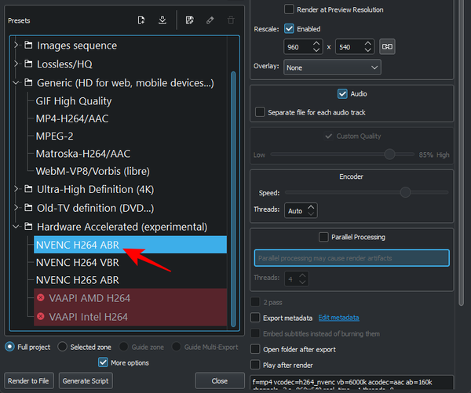Select VAAPI AMD H264 preset

coord(130,298)
